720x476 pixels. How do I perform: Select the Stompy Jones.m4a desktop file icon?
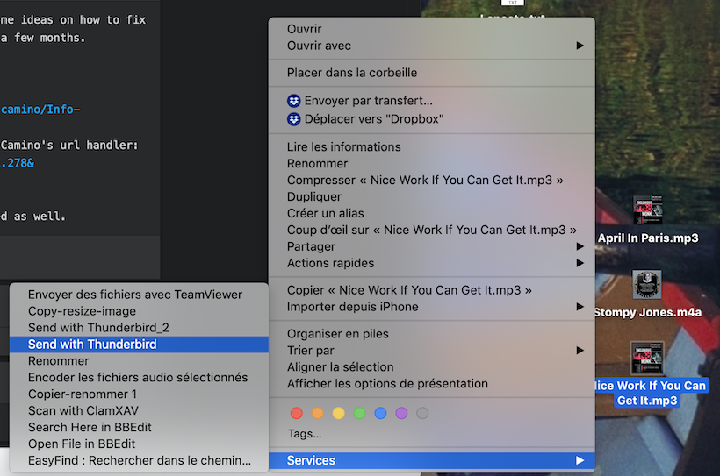click(x=647, y=284)
